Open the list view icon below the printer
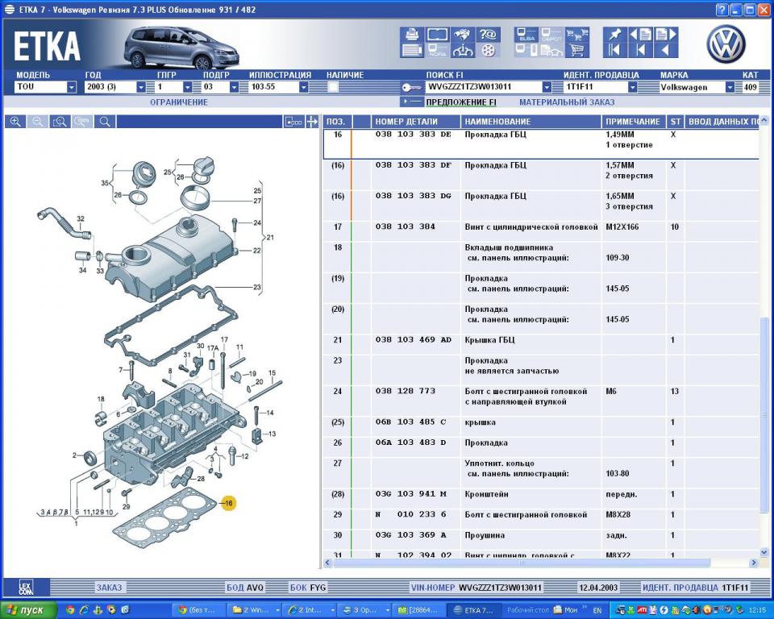The width and height of the screenshot is (774, 619). coord(412,50)
